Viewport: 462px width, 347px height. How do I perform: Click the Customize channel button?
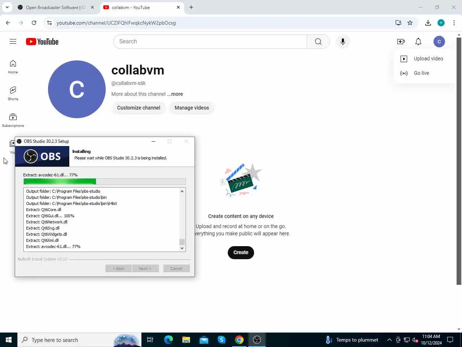(139, 108)
